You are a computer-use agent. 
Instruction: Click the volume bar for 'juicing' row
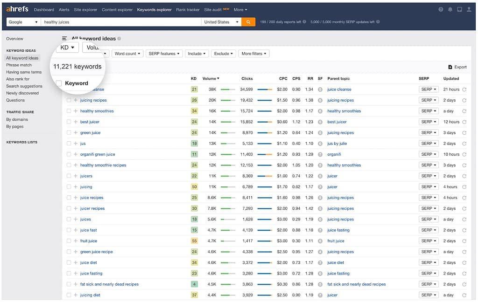pyautogui.click(x=228, y=187)
